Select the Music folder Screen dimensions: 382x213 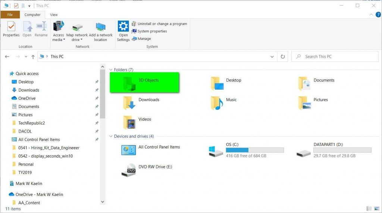pos(223,102)
